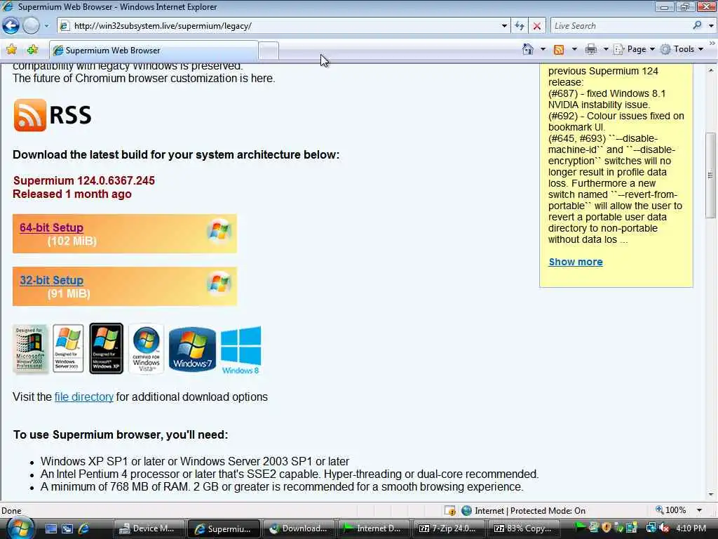Click the Show Desktop quick launch icon
Screen dimensions: 718x539
50,528
